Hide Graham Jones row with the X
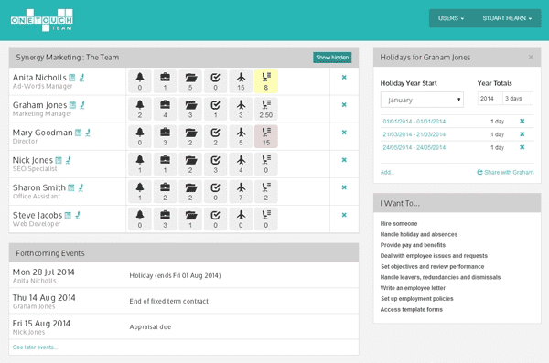Image resolution: width=549 pixels, height=363 pixels. point(344,104)
